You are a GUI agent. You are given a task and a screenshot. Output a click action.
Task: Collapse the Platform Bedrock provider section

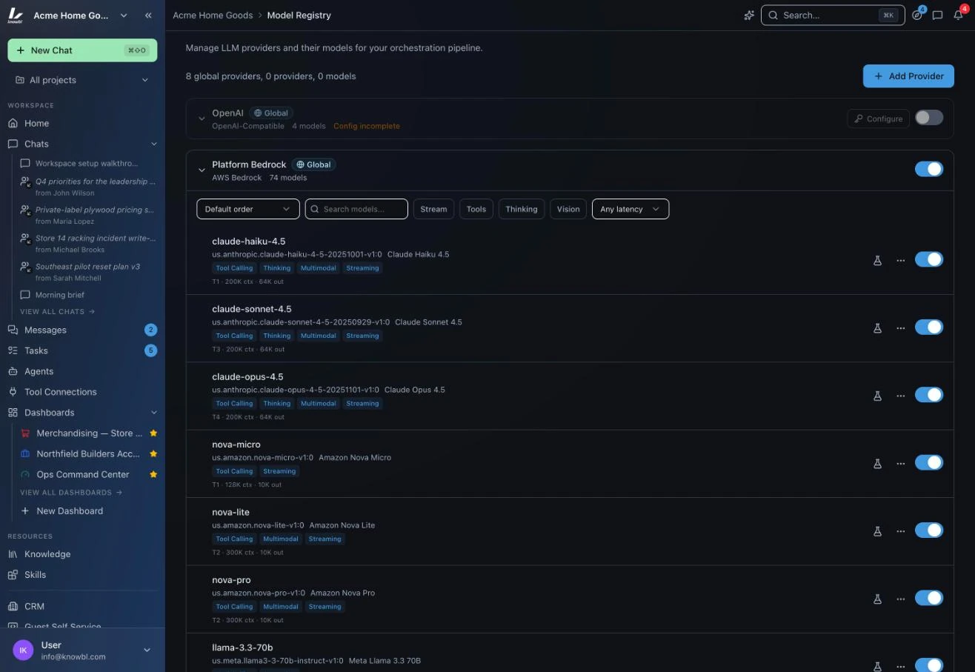click(x=202, y=170)
